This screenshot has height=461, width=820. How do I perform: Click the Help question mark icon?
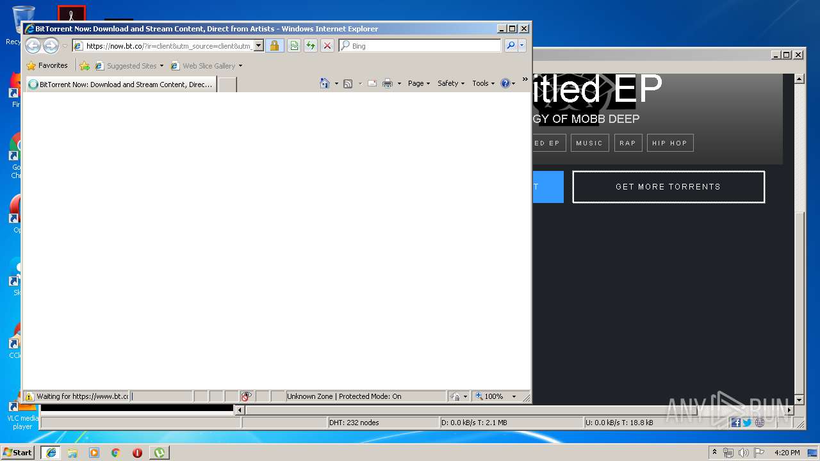click(505, 83)
